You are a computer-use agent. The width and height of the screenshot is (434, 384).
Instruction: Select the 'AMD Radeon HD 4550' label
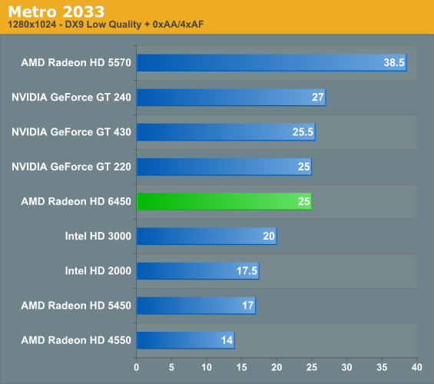point(76,340)
